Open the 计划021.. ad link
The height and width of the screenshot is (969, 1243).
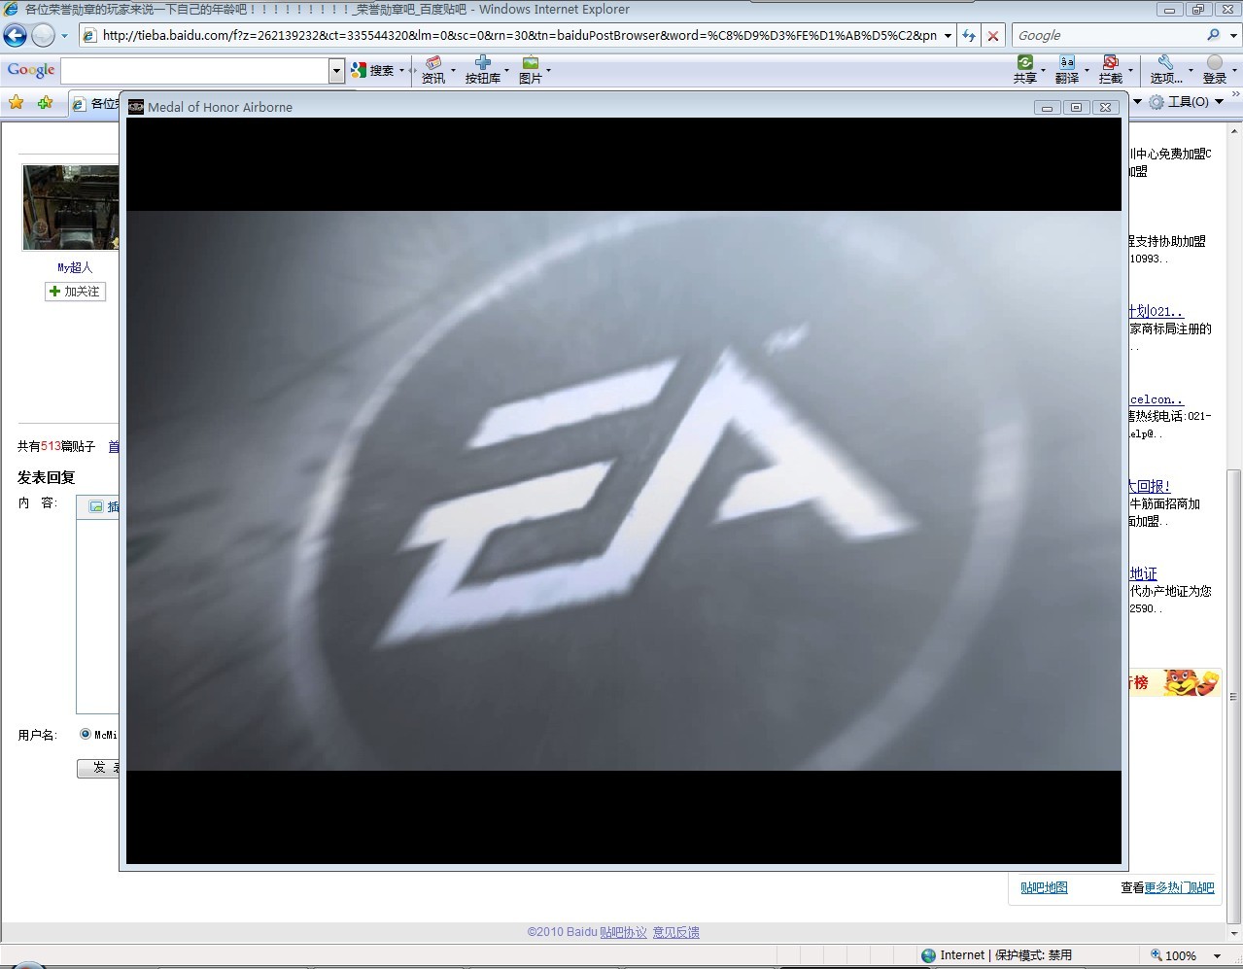[1157, 311]
